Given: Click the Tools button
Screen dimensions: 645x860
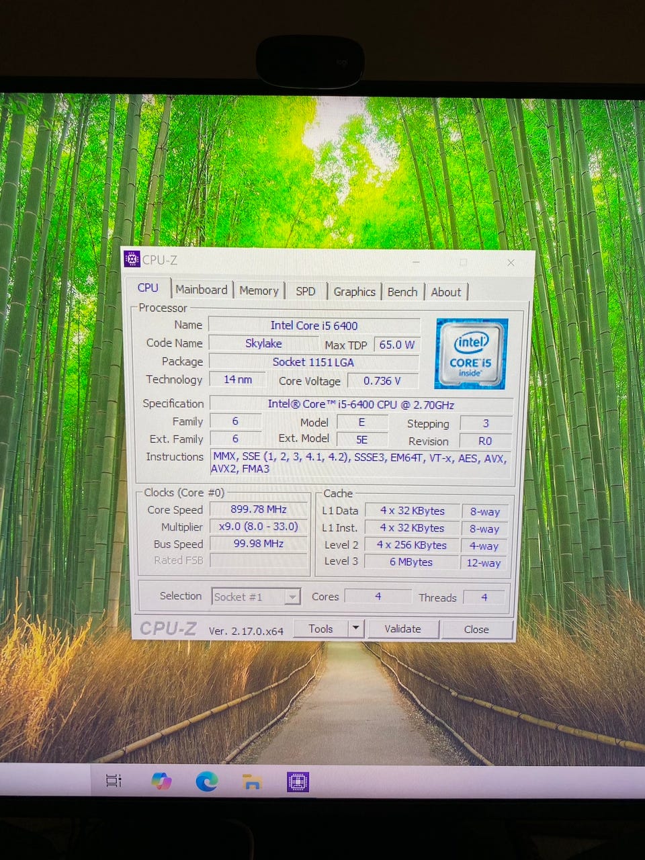Looking at the screenshot, I should coord(320,629).
